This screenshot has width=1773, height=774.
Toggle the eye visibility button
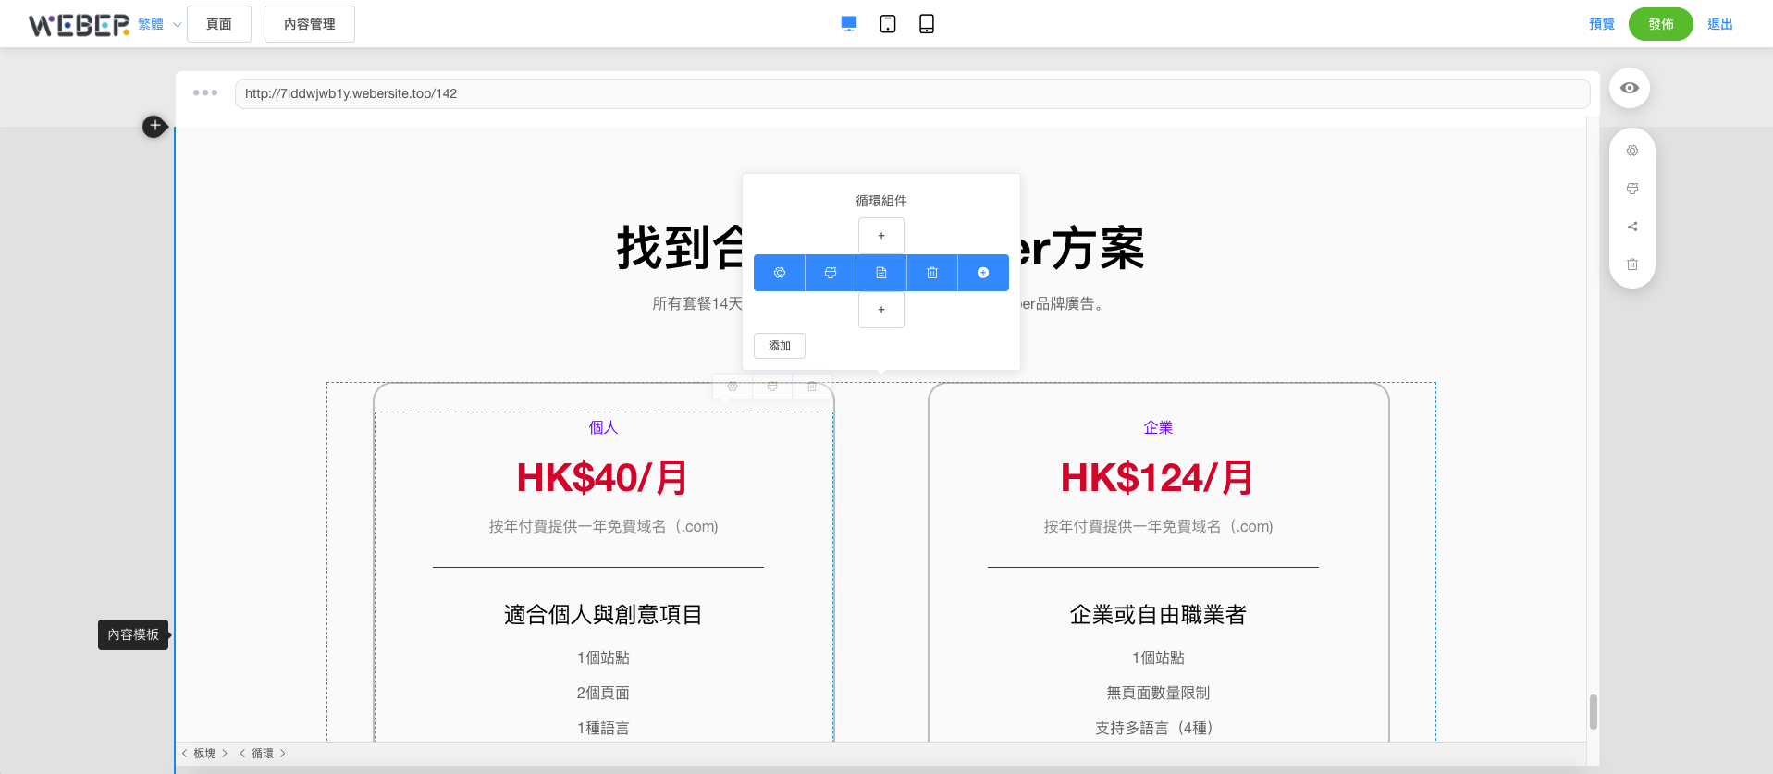point(1630,88)
